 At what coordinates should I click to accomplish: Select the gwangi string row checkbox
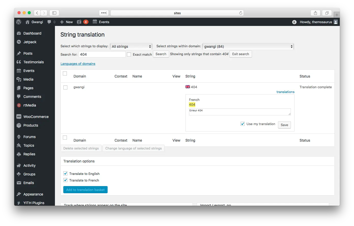pos(65,87)
